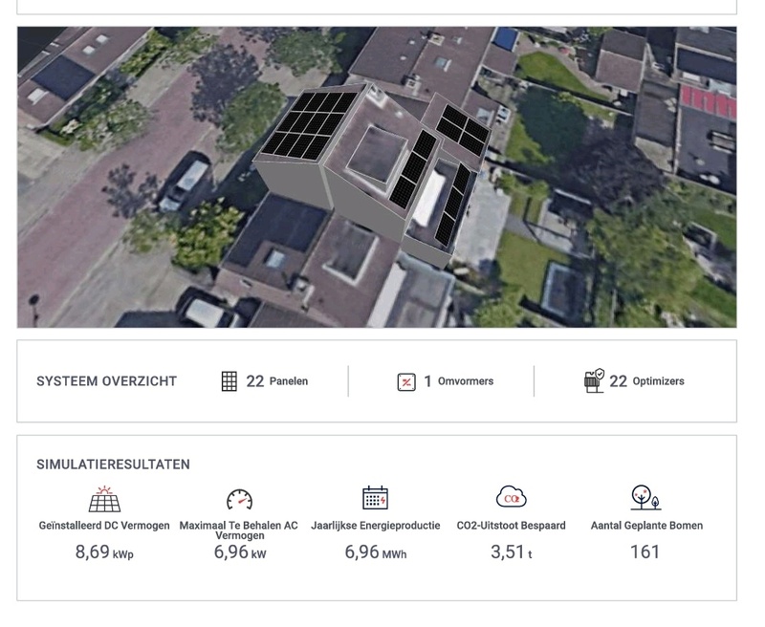This screenshot has height=627, width=765.
Task: Click the Omvormers inverter icon
Action: click(404, 380)
